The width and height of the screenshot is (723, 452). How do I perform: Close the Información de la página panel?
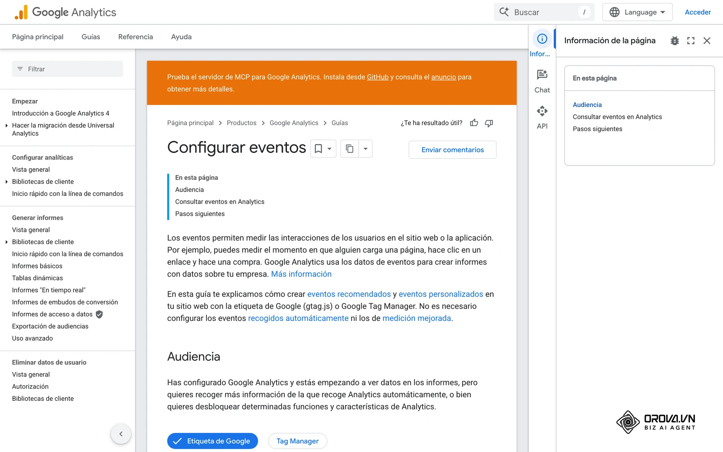707,41
